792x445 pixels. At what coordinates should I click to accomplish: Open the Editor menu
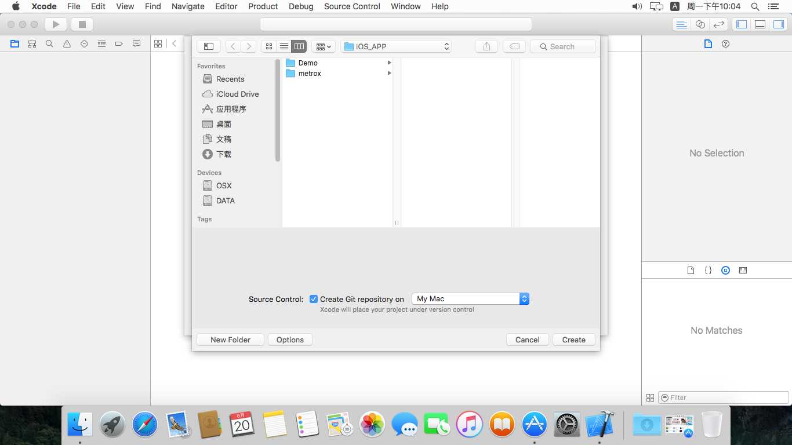(226, 6)
